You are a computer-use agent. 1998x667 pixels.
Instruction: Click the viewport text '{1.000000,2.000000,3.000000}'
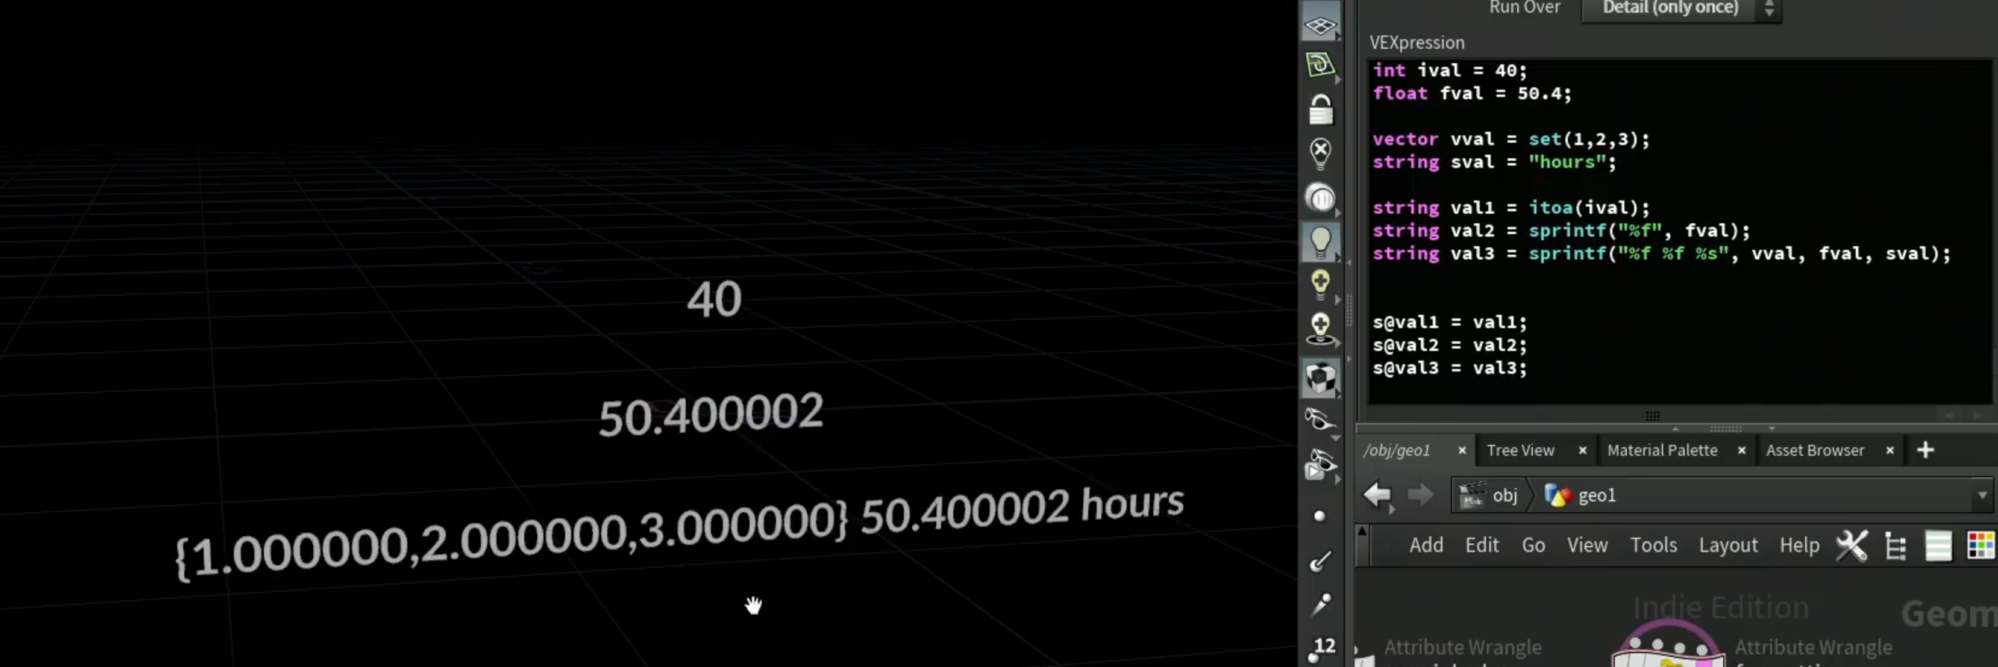(x=512, y=540)
